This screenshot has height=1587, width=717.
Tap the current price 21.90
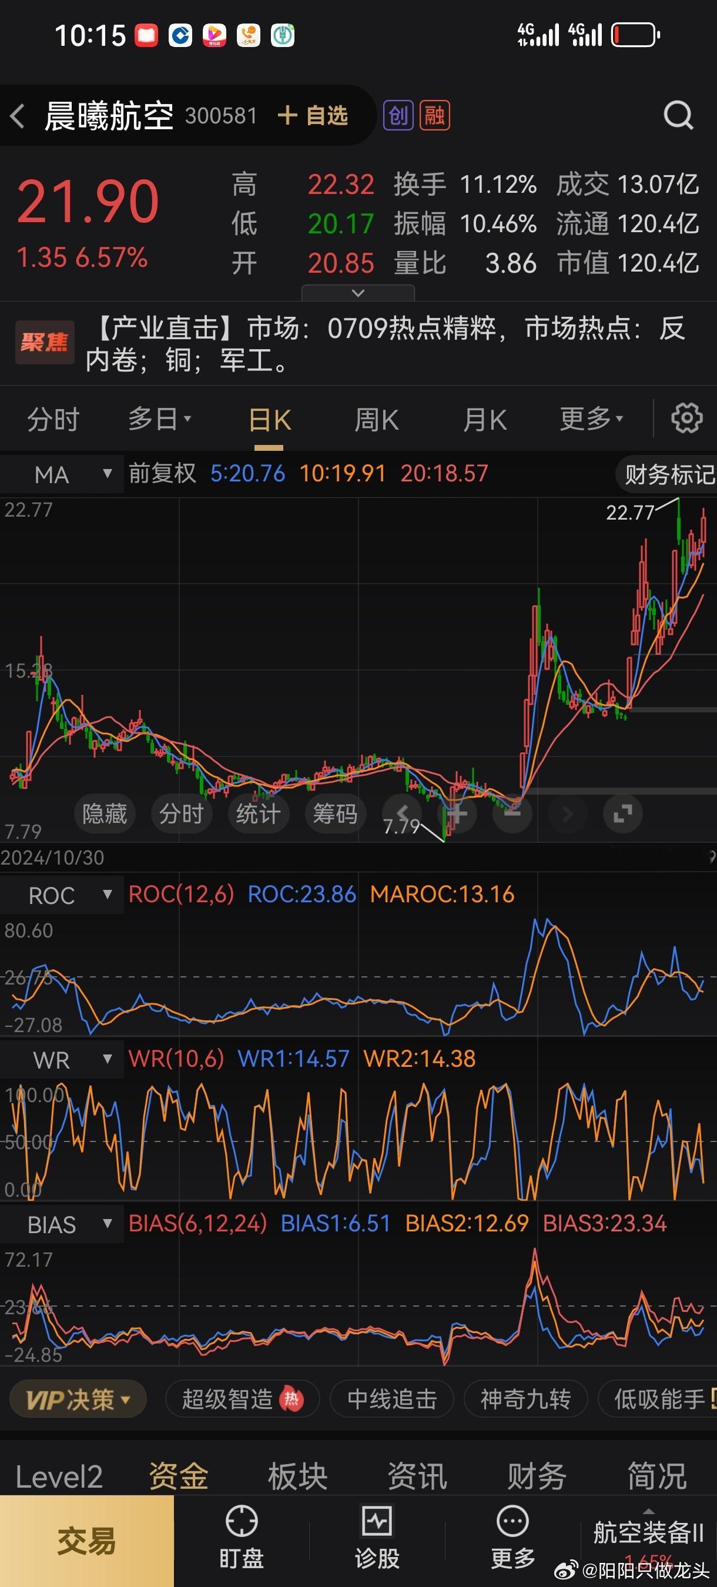click(x=88, y=202)
